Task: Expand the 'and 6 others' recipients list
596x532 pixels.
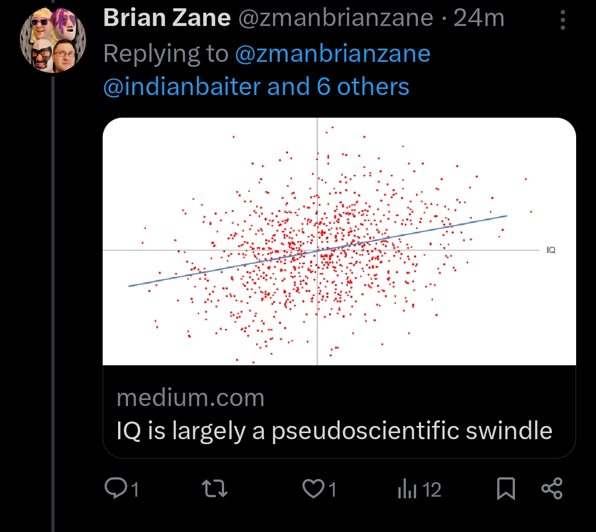Action: coord(338,86)
